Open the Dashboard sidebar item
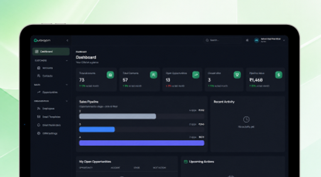The height and width of the screenshot is (177, 321). [x=51, y=52]
